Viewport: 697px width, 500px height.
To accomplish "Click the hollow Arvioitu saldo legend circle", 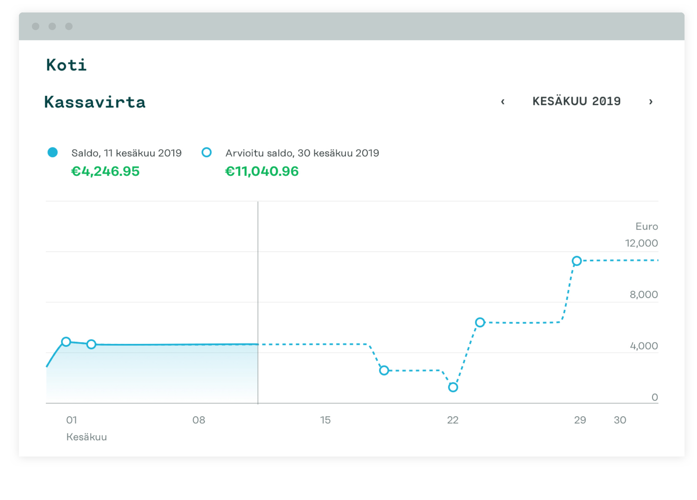I will (207, 152).
